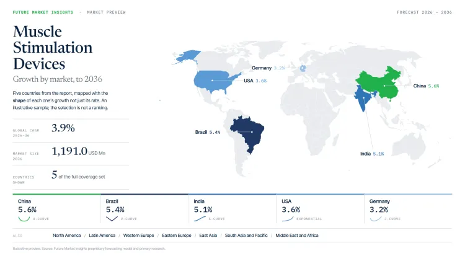Click the China U-curve icon
465x261 pixels.
click(24, 219)
